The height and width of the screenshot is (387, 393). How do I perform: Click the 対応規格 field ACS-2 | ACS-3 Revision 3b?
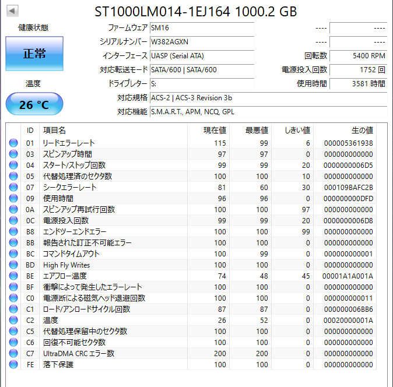pyautogui.click(x=269, y=98)
